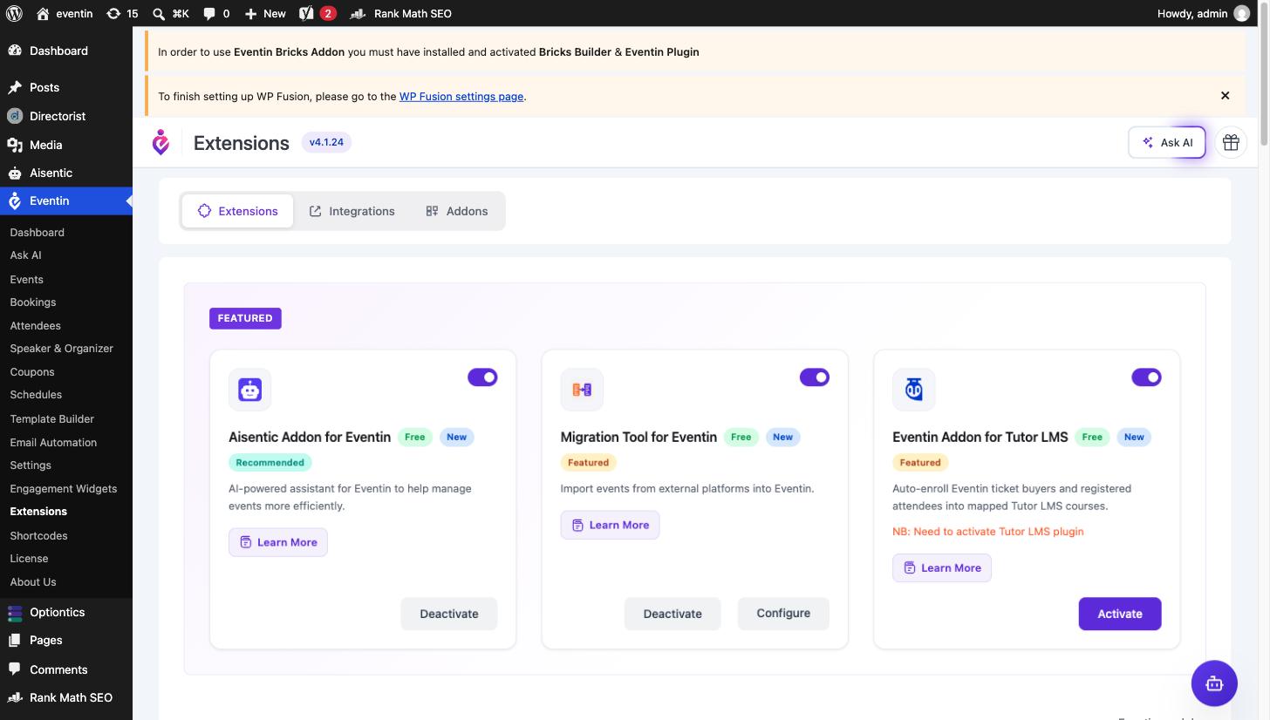Open Bookings submenu item
The height and width of the screenshot is (720, 1270).
coord(33,302)
